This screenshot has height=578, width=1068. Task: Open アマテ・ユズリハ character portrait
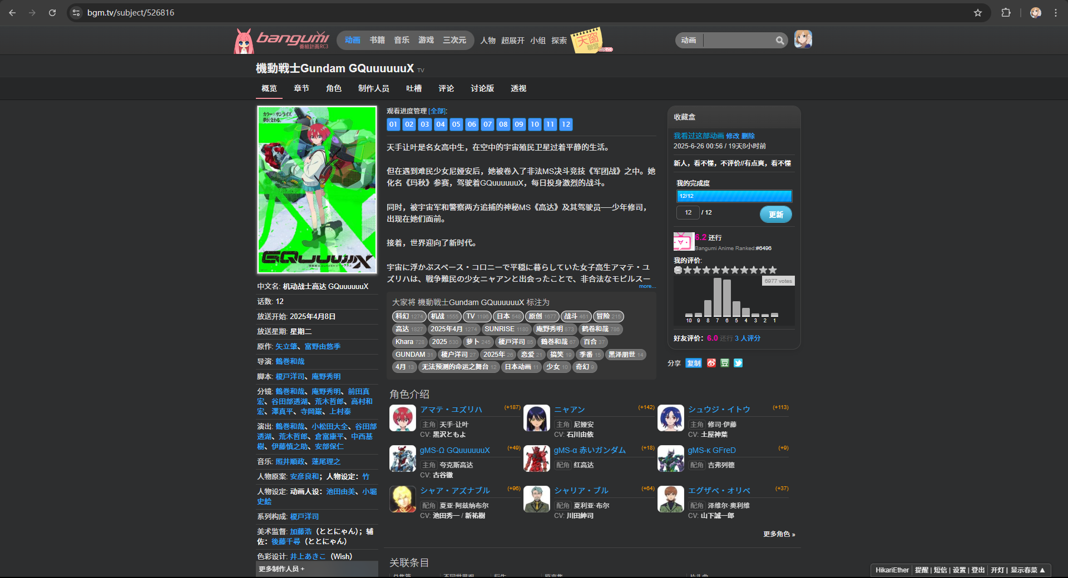(x=403, y=418)
